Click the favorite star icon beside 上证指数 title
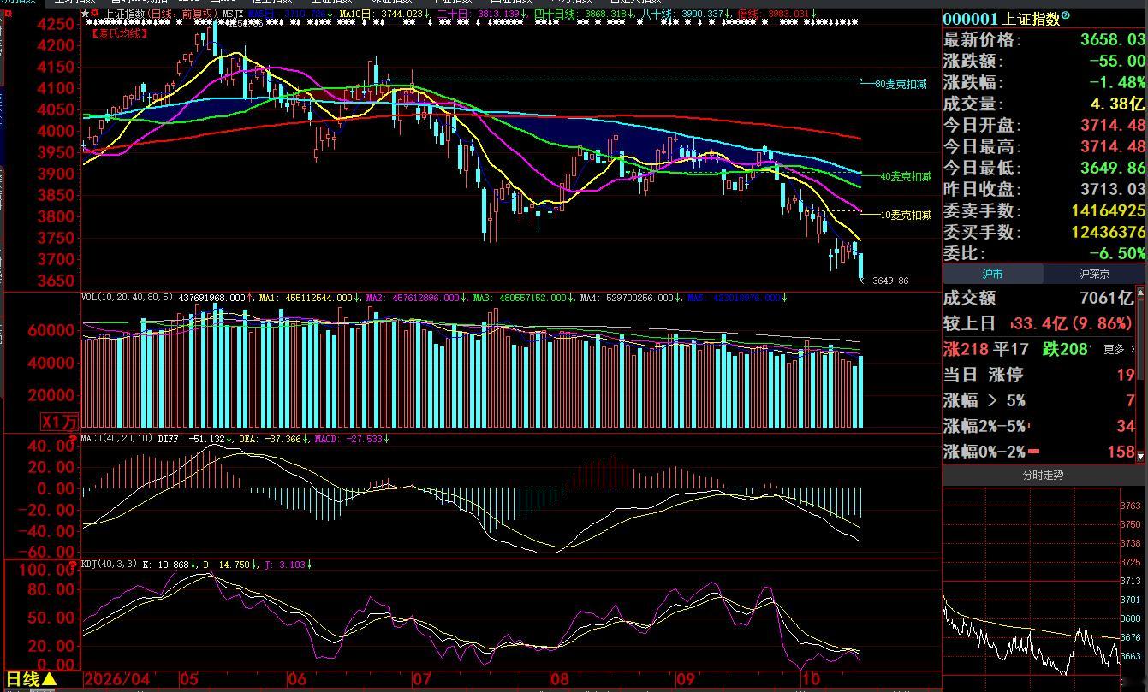The image size is (1148, 692). tap(85, 15)
